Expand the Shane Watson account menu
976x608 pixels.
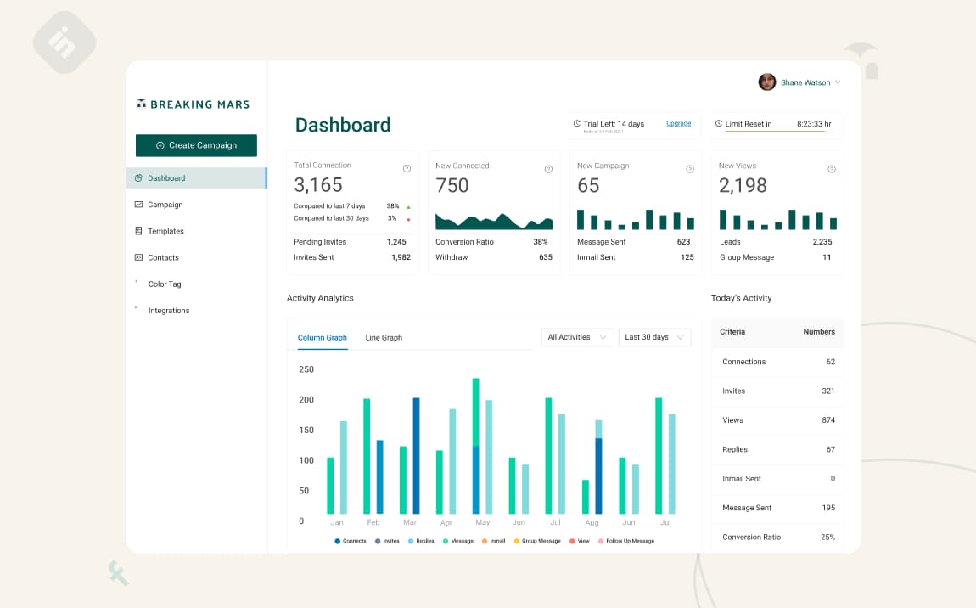point(838,82)
